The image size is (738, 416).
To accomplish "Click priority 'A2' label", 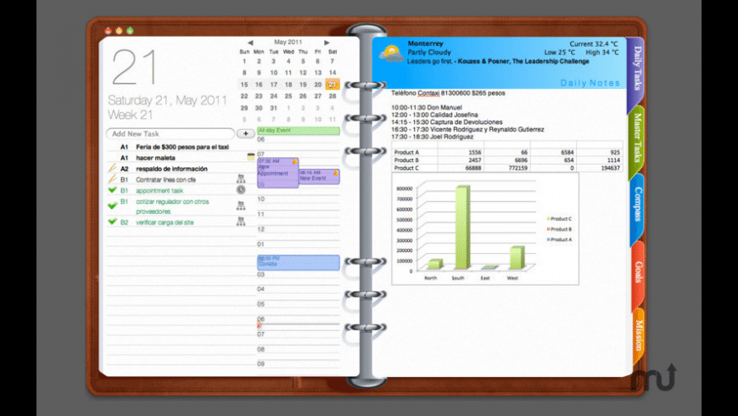I will [124, 169].
